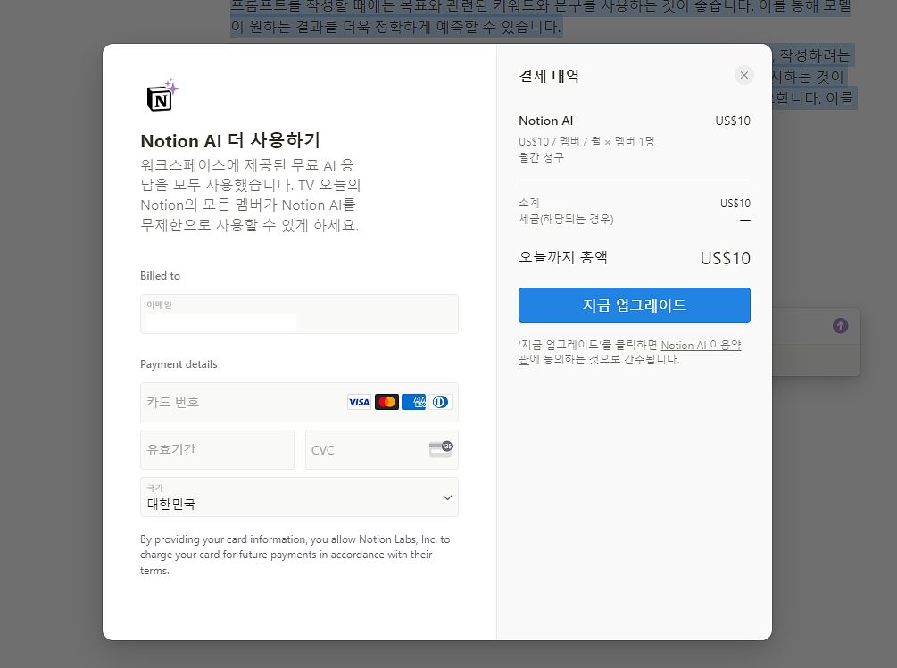Click the Mastercard icon
Viewport: 897px width, 668px height.
386,402
